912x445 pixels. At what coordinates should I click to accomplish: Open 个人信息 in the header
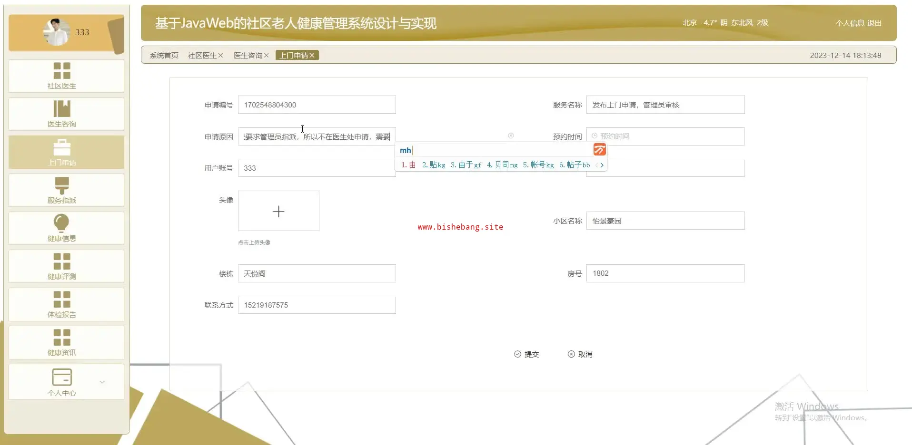pyautogui.click(x=850, y=23)
